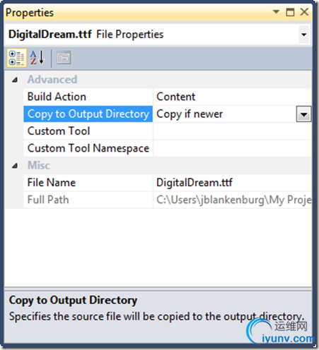Collapse the Misc category
Screen dimensions: 319x350
(15, 166)
